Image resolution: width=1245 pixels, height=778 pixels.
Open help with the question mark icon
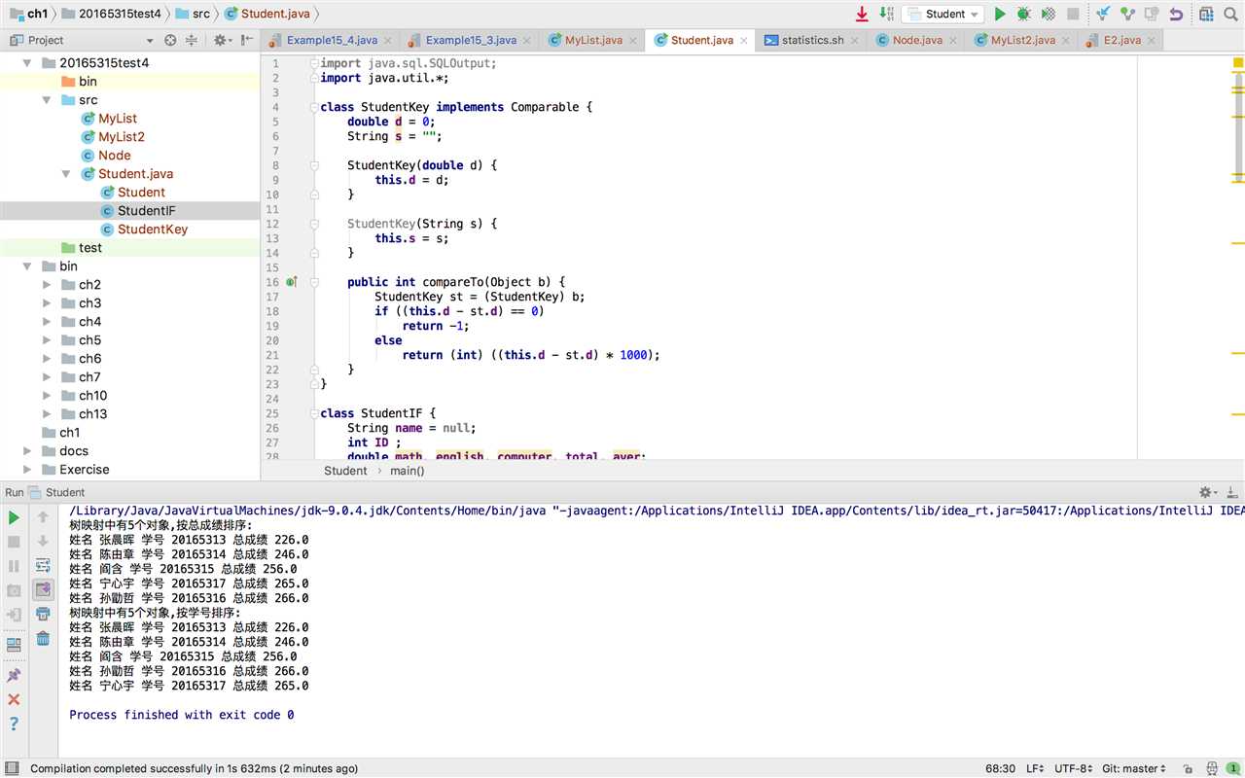pos(14,724)
